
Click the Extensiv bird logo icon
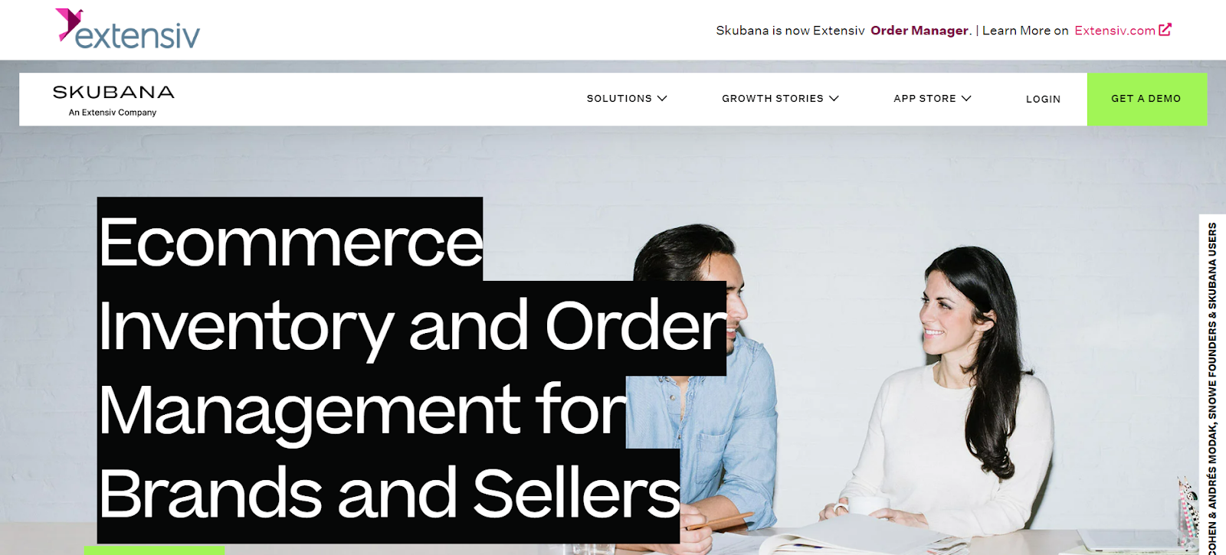tap(68, 24)
